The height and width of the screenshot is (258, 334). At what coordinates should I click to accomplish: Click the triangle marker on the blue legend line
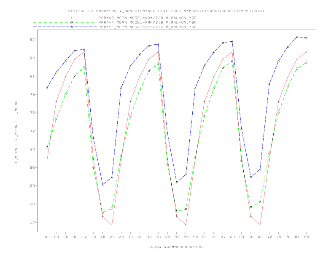pos(72,27)
